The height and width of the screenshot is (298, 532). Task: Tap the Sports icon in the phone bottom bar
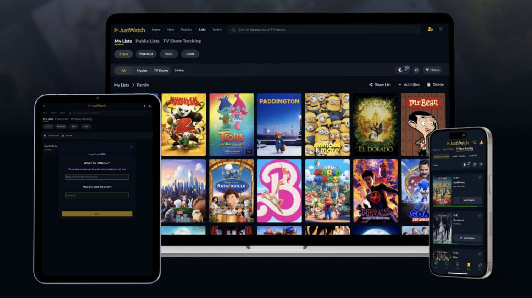480,265
